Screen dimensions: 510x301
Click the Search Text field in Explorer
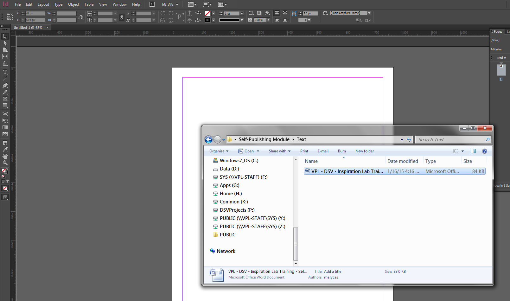(453, 139)
